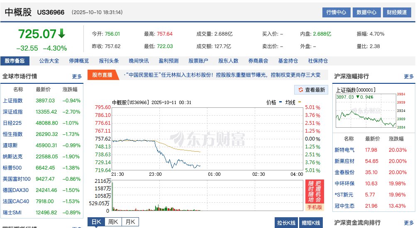417x228 pixels.
Task: Click the 最低 722.03 value
Action: (x=165, y=46)
